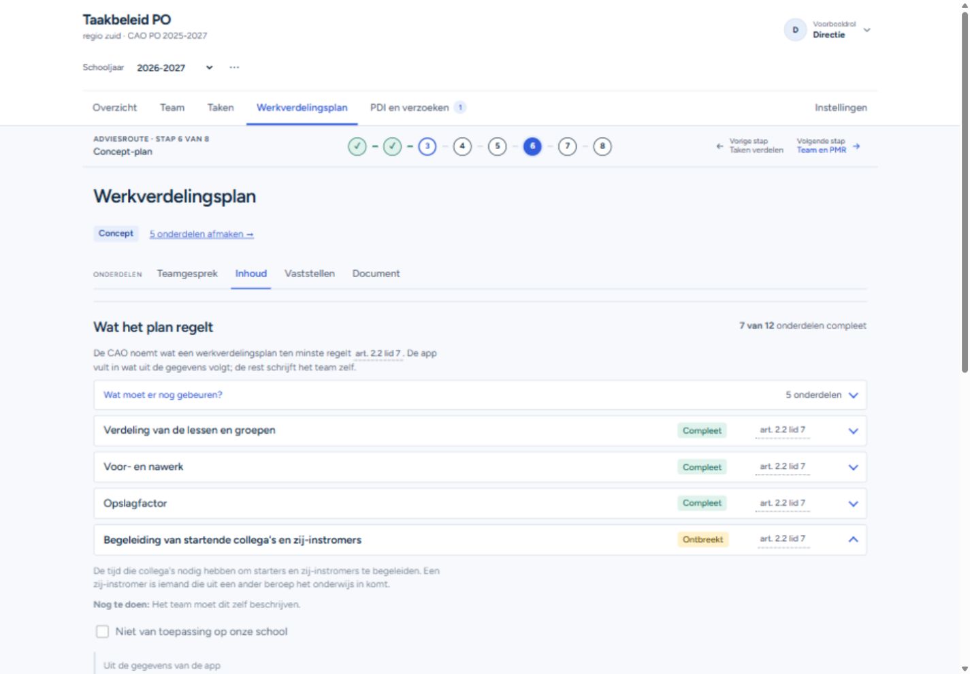Viewport: 970px width, 674px height.
Task: Expand 'Wat moet er nog gebeuren?' panel
Action: pyautogui.click(x=480, y=395)
